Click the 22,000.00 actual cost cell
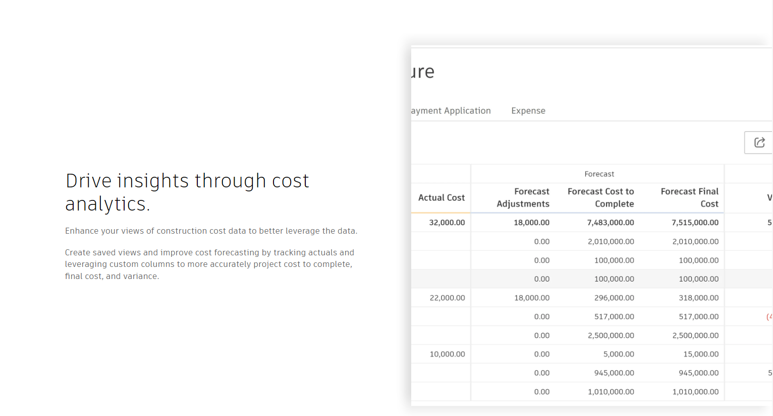The height and width of the screenshot is (416, 773). point(447,298)
